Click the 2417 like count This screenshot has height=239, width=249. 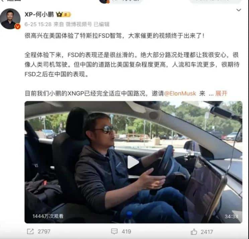tap(206, 232)
